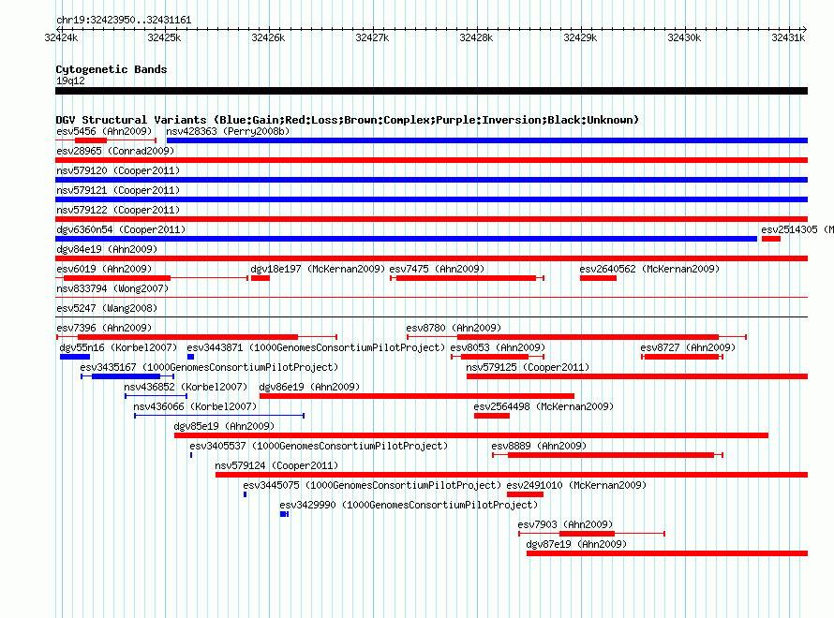This screenshot has width=834, height=618.
Task: Click the blue bar under esv3435167
Action: [127, 376]
